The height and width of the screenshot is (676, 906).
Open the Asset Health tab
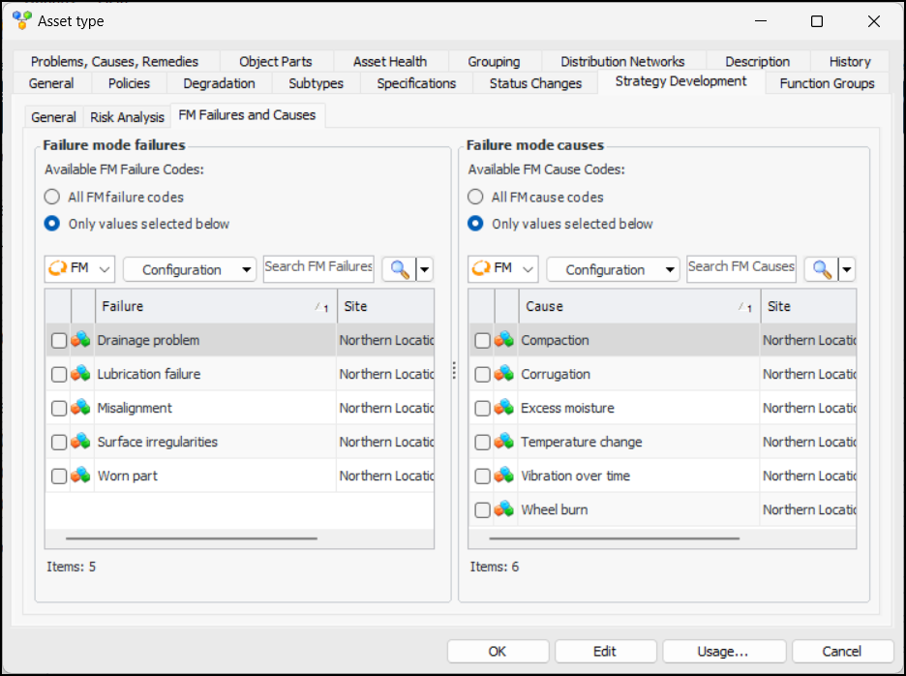click(389, 61)
